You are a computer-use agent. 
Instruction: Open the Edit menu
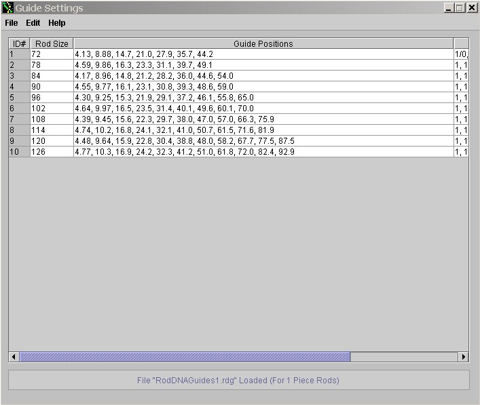(x=33, y=23)
